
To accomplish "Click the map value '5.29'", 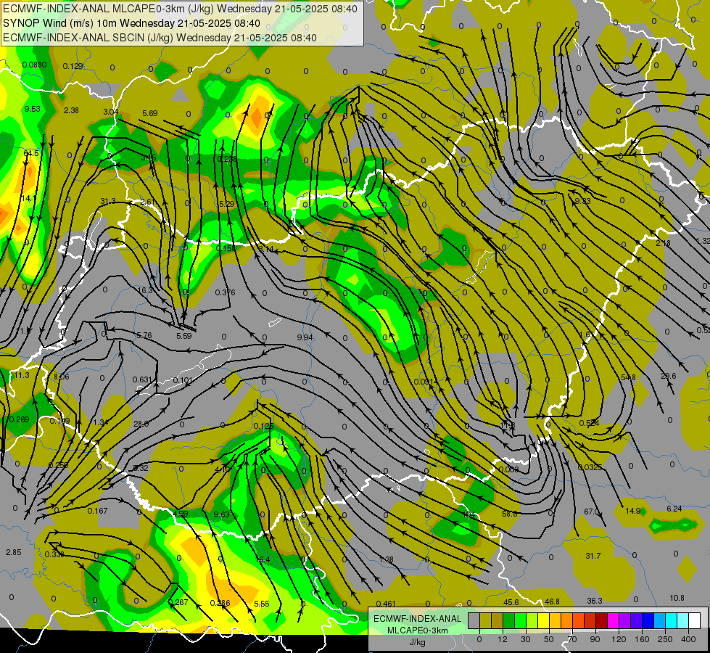I will 226,204.
